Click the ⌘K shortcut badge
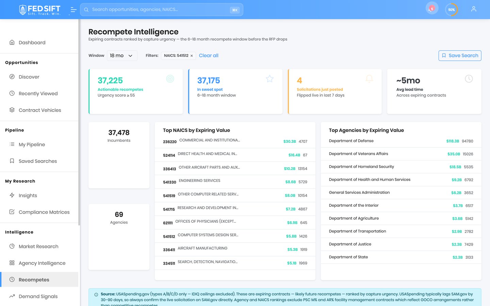Screen dimensions: 490x306 [234, 10]
